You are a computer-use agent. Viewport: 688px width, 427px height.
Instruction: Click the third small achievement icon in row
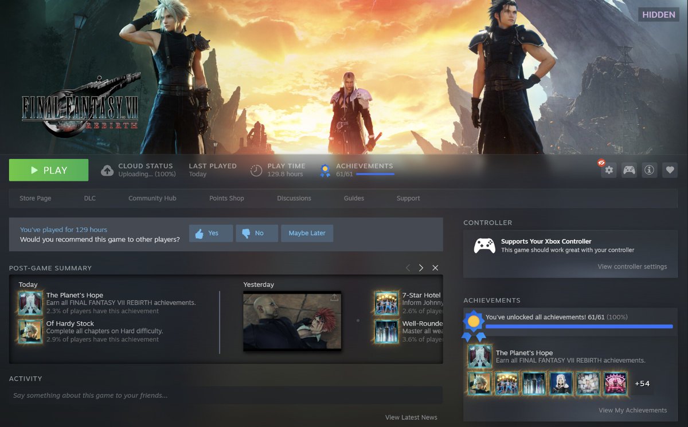534,383
